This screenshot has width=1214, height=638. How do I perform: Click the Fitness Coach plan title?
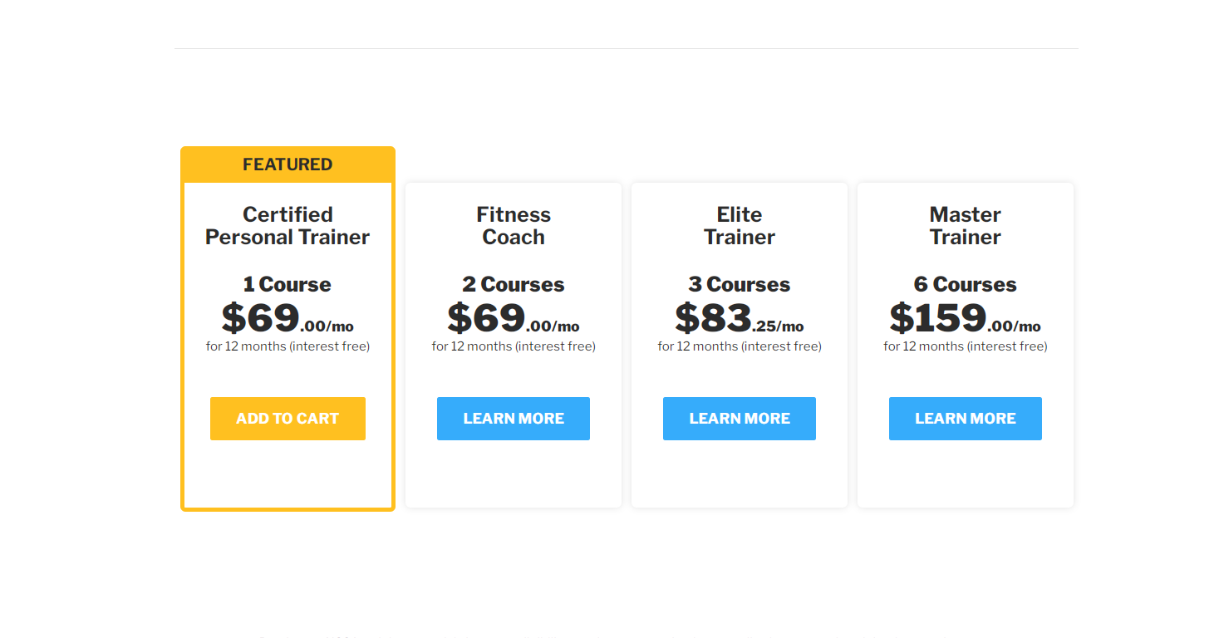coord(514,226)
